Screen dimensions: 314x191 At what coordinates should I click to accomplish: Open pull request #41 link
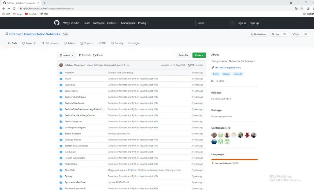point(96,65)
